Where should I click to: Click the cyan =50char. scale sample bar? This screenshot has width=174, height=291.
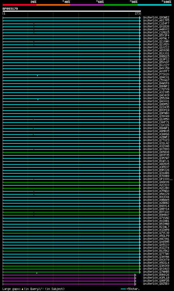coord(123,289)
